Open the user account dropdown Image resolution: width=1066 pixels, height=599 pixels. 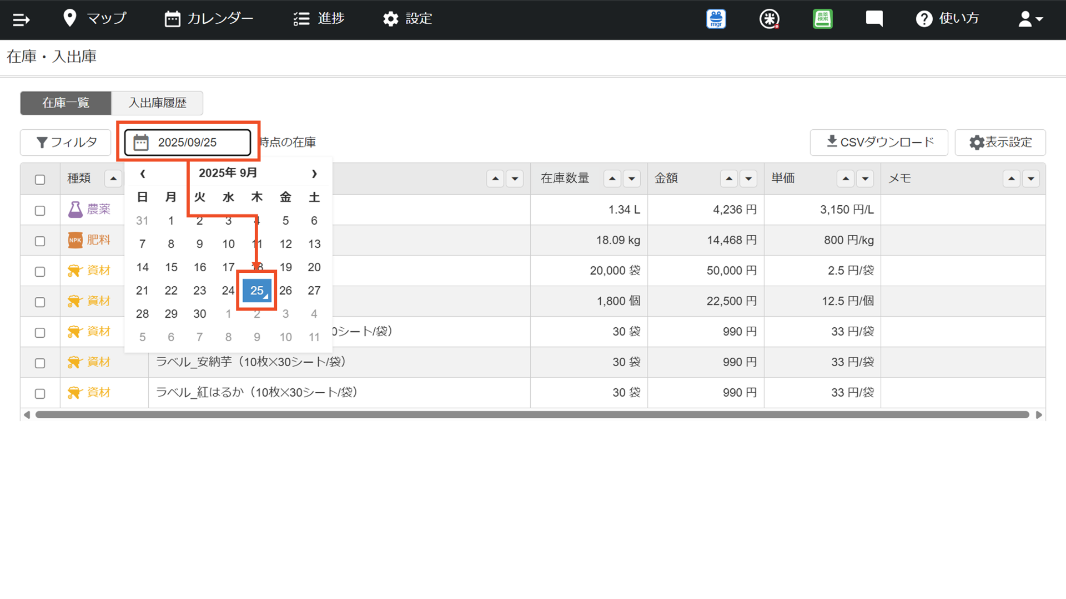(x=1030, y=19)
